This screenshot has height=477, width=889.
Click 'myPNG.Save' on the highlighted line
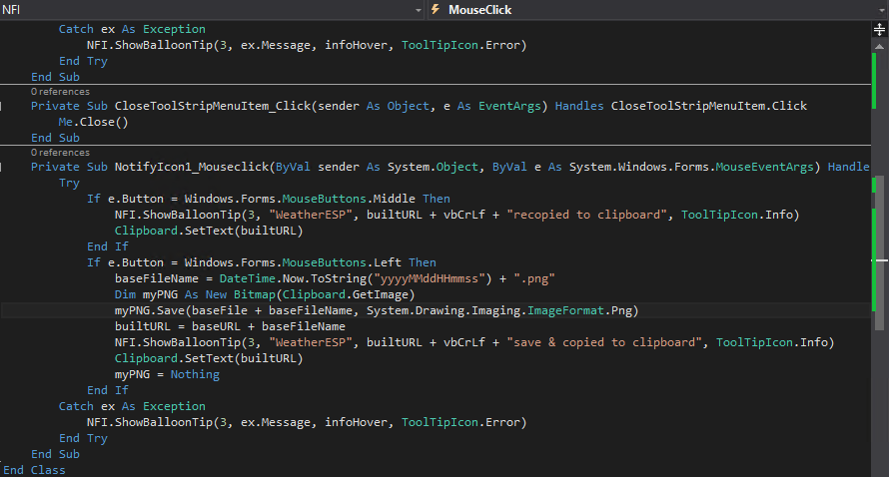[150, 311]
